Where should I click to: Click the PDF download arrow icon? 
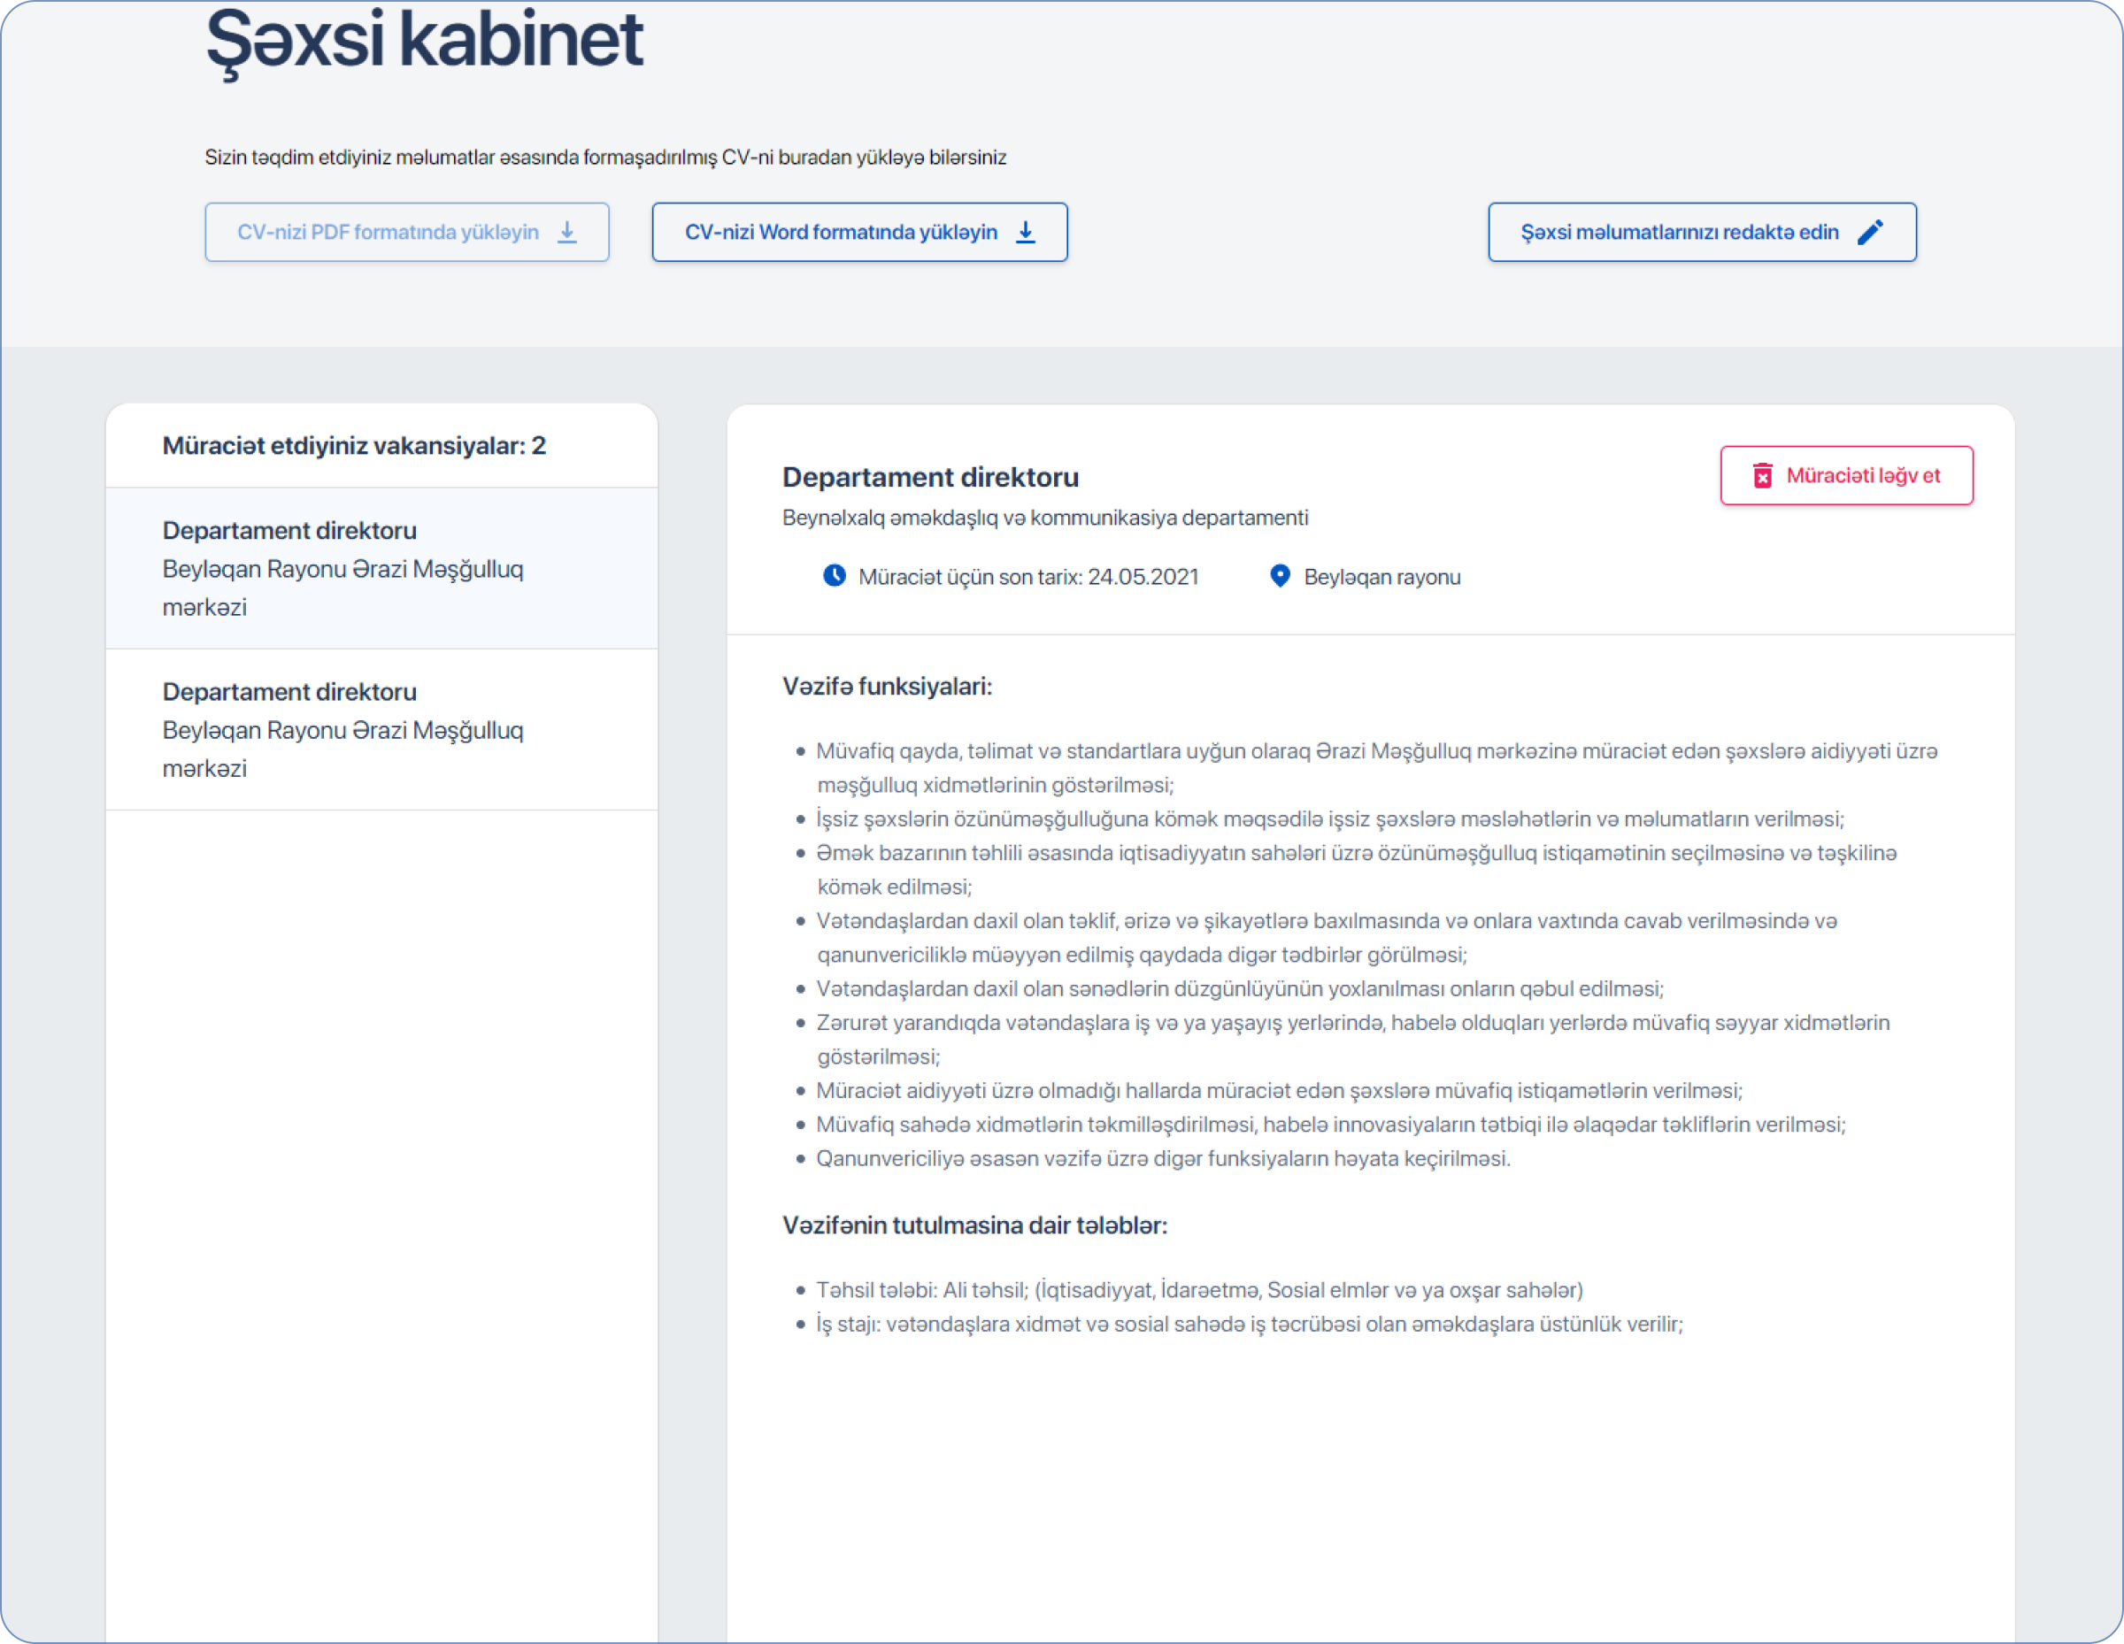(567, 233)
